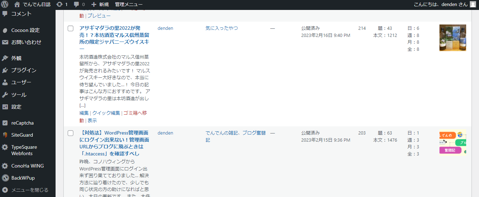Tick the checkbox for WordPress管理画面 login post

71,133
